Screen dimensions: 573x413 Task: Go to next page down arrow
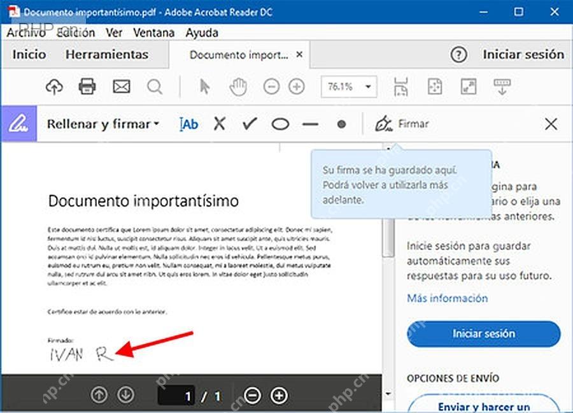click(x=125, y=395)
